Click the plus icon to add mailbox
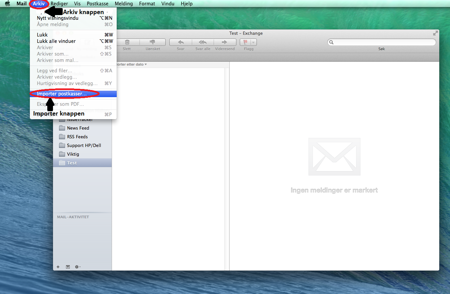Screen dimensions: 450x294 58,267
